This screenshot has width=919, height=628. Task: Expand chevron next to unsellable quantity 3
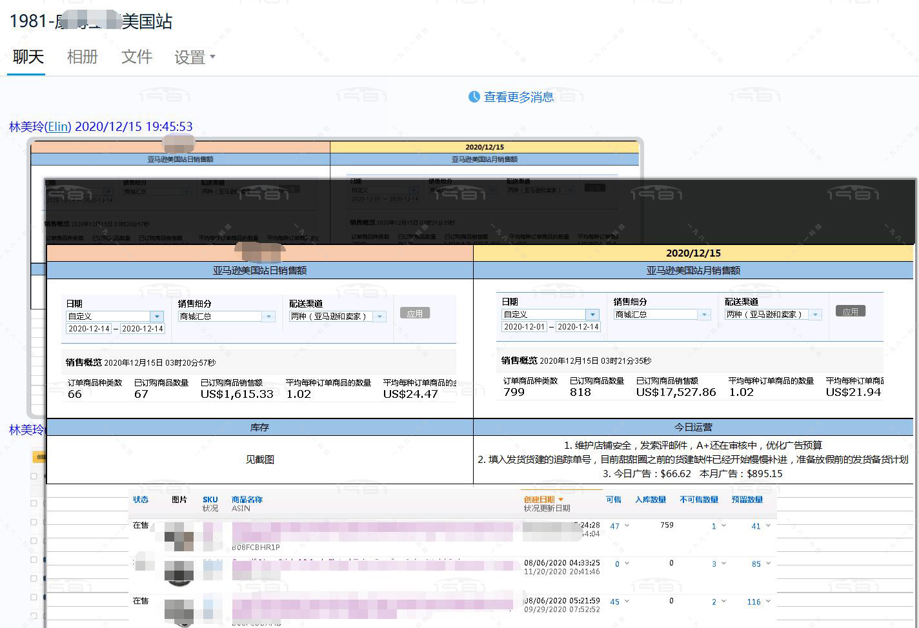click(x=723, y=564)
